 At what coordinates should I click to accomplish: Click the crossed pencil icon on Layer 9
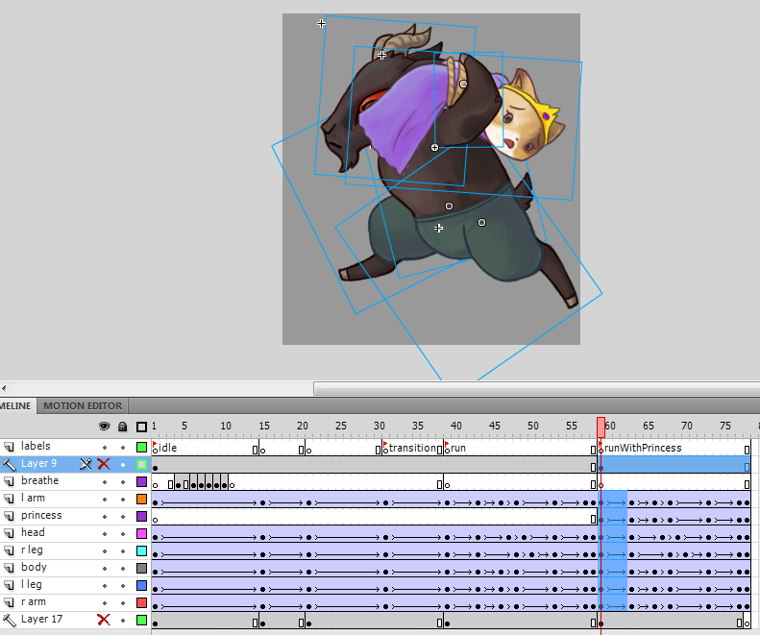pyautogui.click(x=86, y=464)
